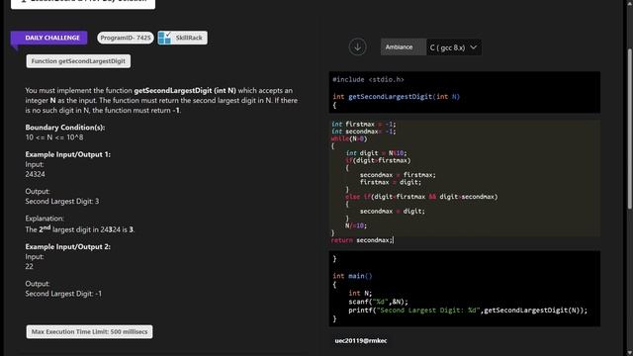Click 'Second Largest Digit: -1' output text

(63, 294)
